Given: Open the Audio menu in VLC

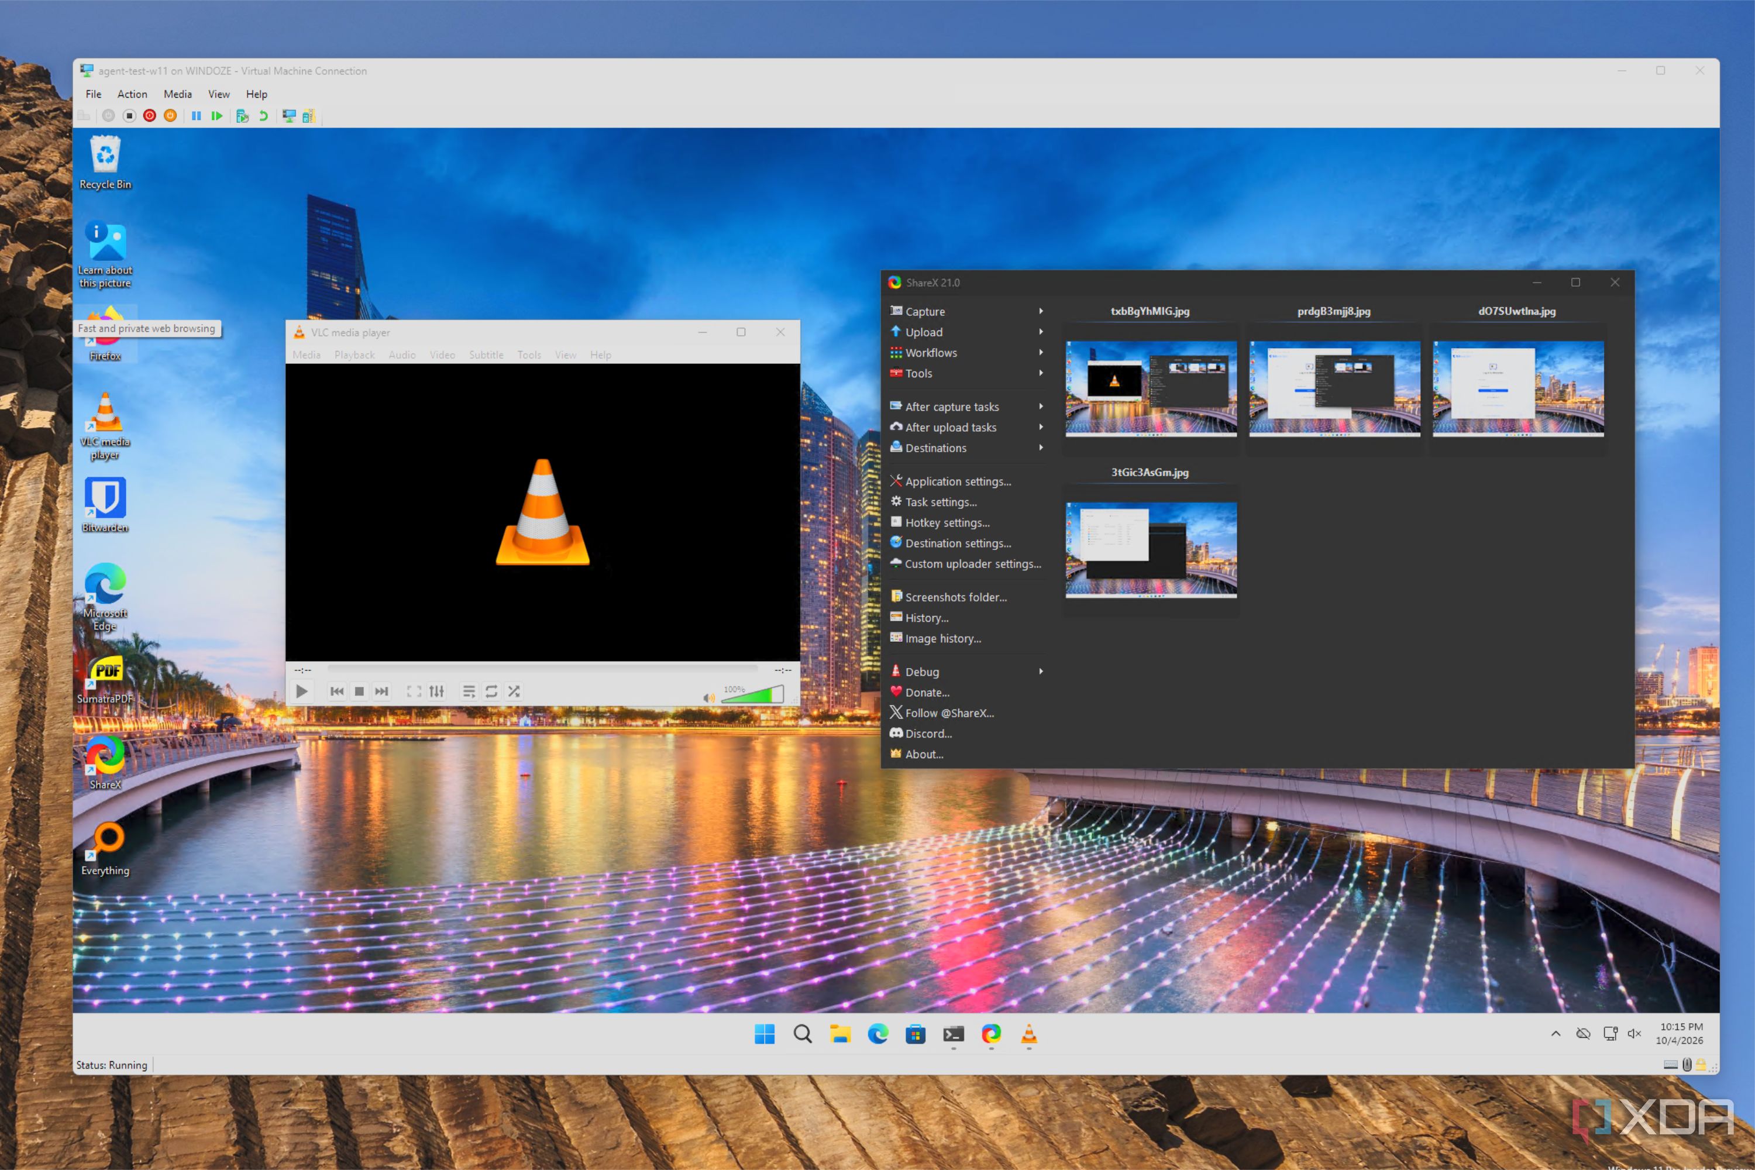Looking at the screenshot, I should 402,355.
